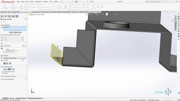180x101 pixels.
Task: Open the help icon in PropertyManager header
Action: coord(26,19)
